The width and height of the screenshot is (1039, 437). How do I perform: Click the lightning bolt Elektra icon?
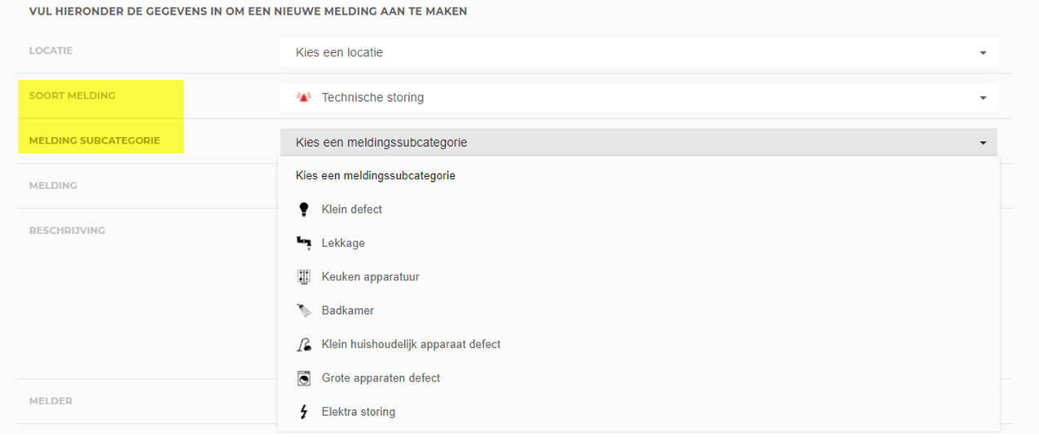coord(304,412)
